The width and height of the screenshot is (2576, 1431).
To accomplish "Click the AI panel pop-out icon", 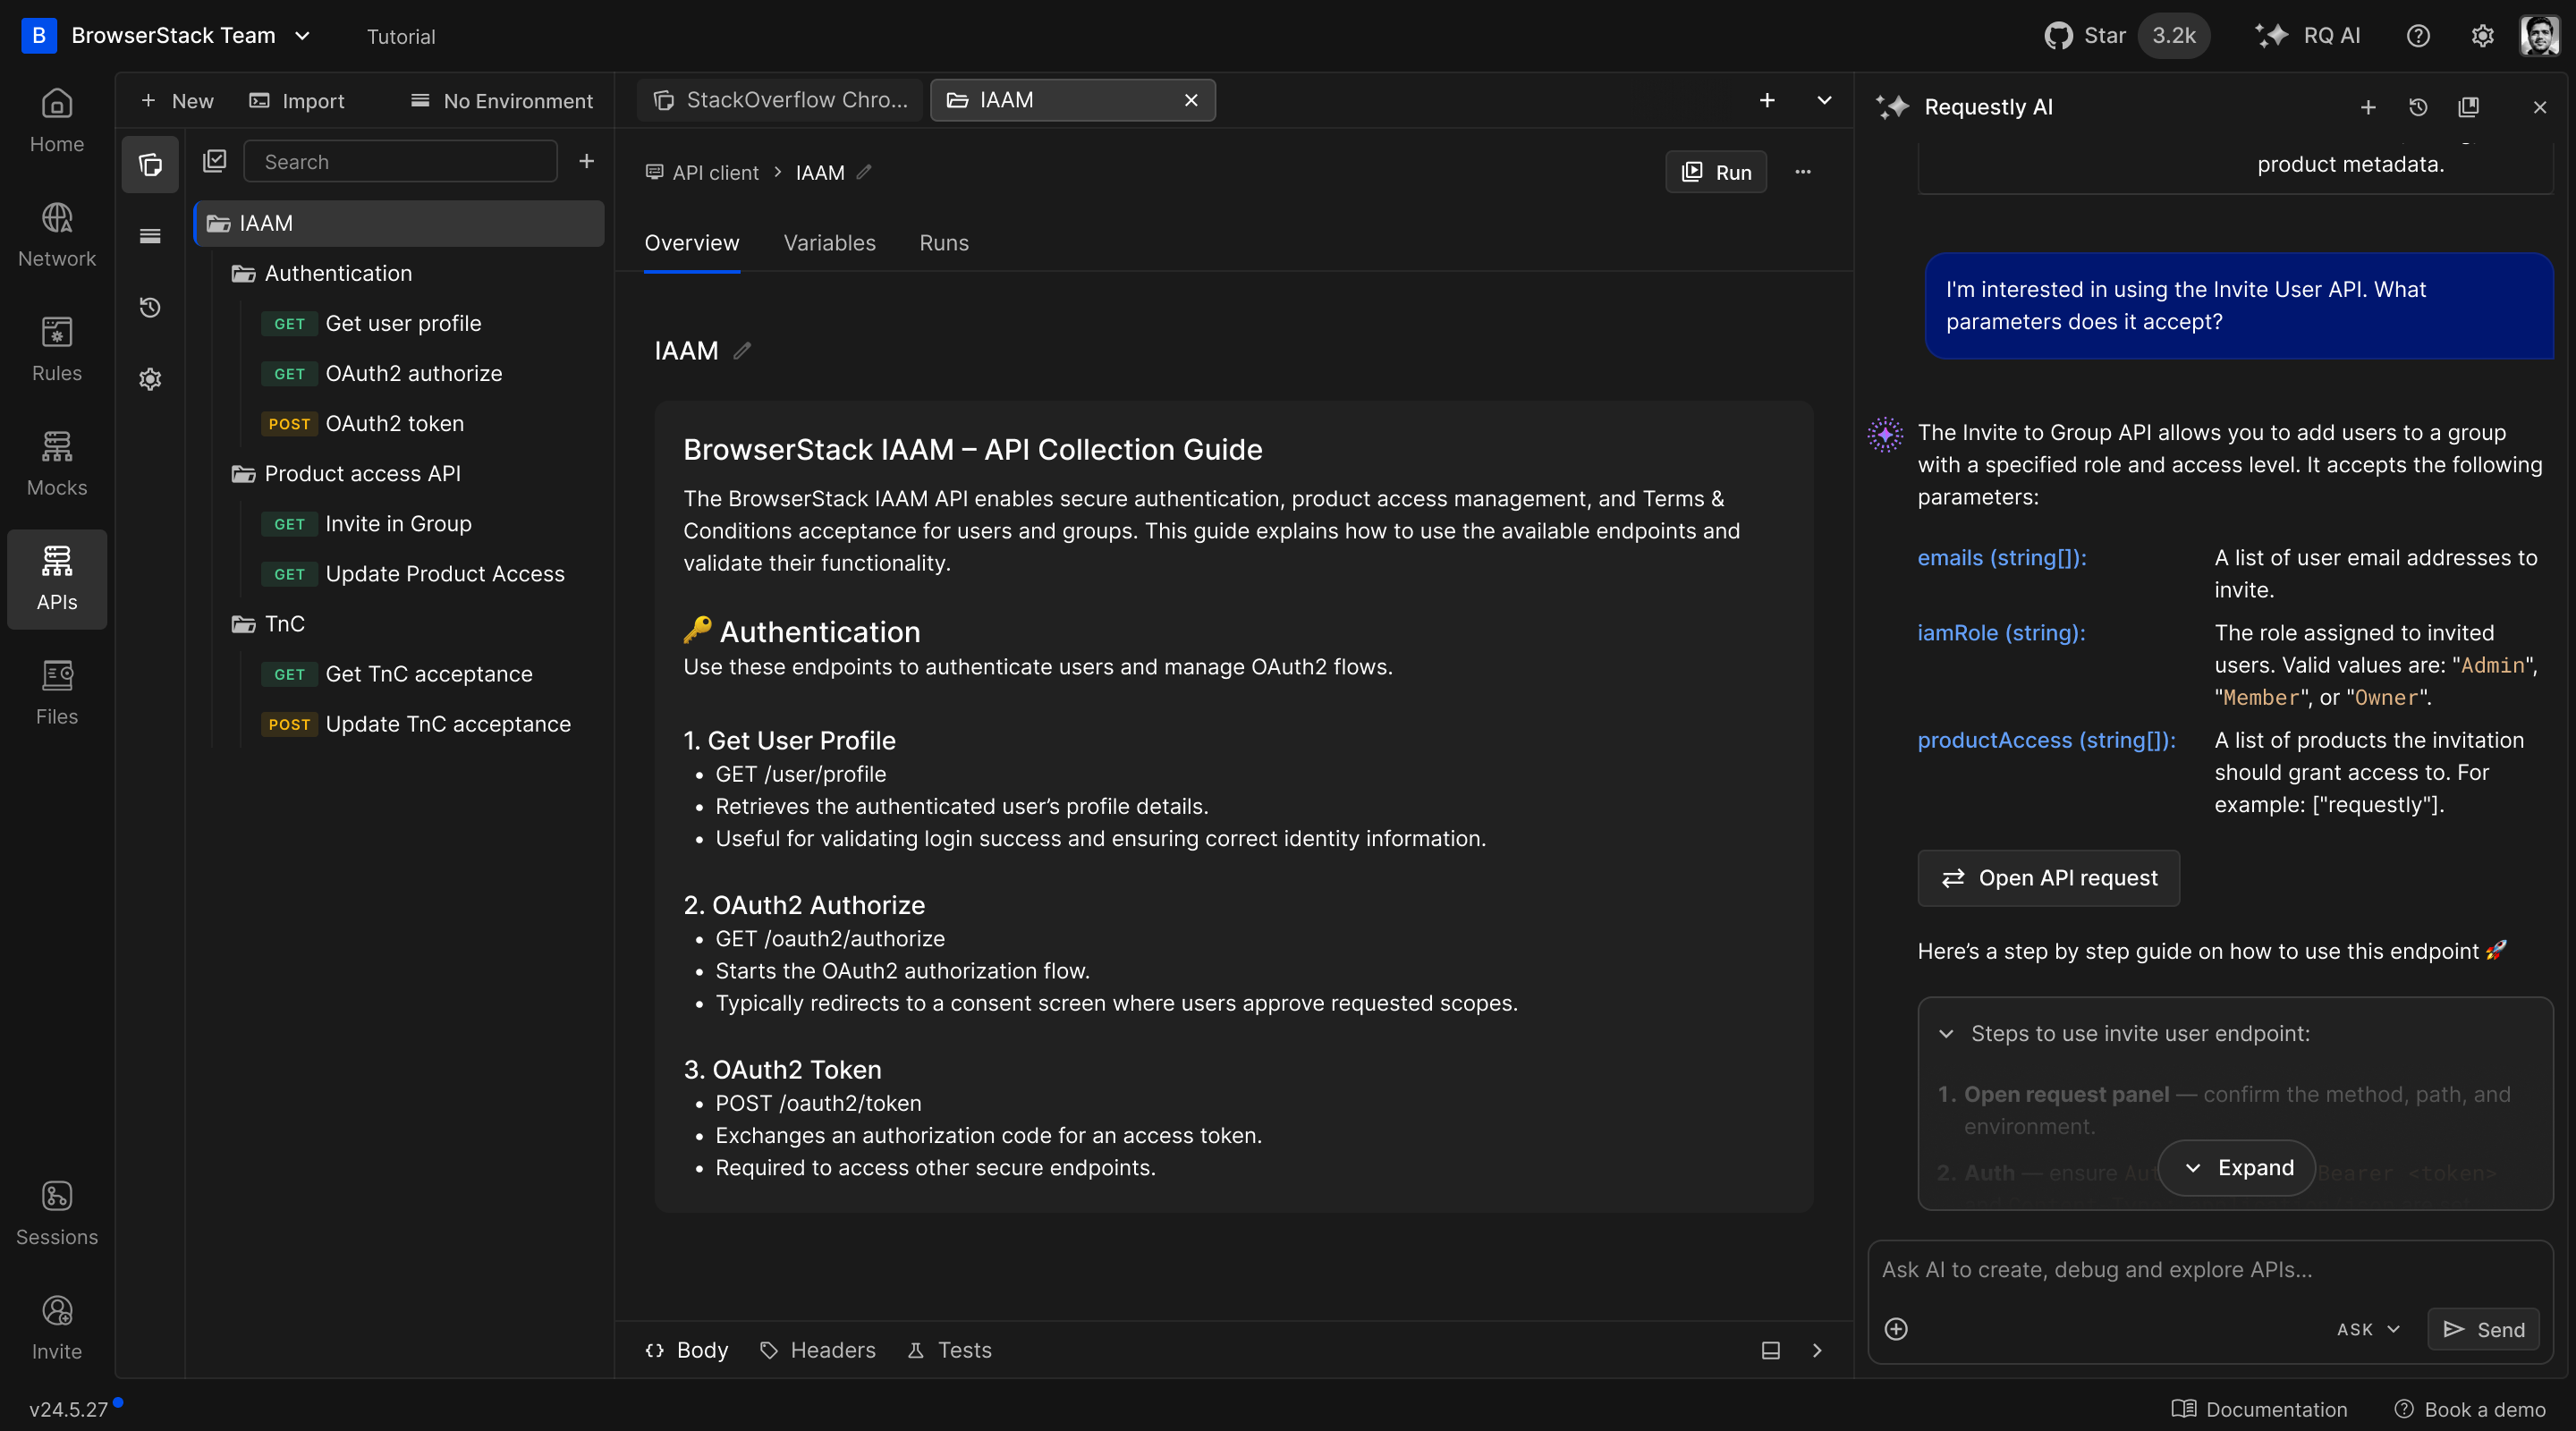I will [x=2468, y=107].
